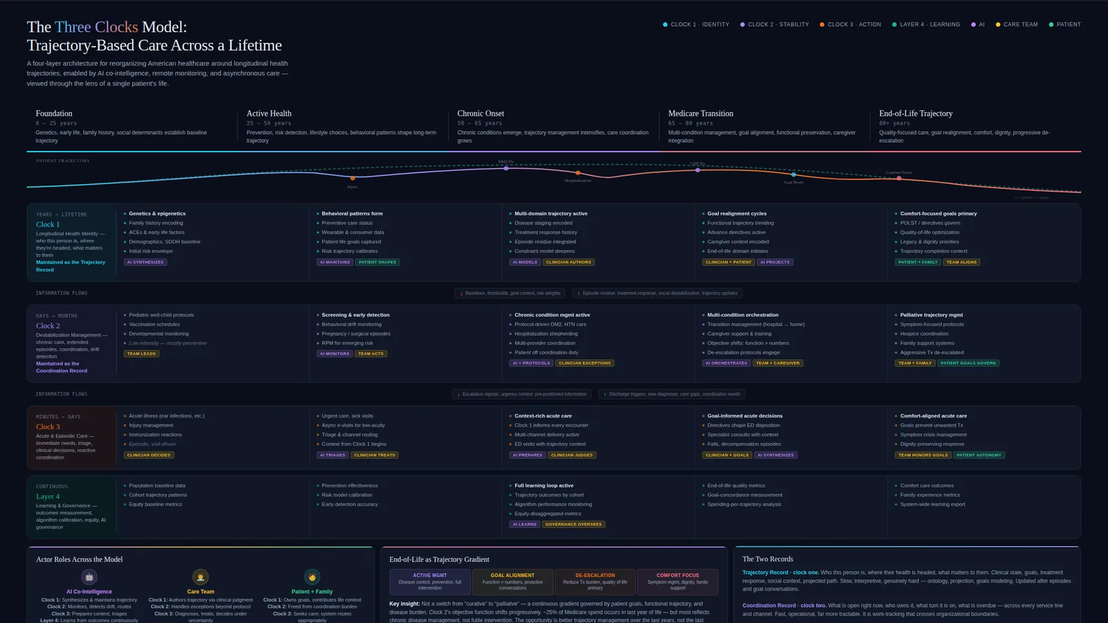Viewport: 1108px width, 623px height.
Task: Open the Medicare Transition life-stage heading
Action: [x=701, y=114]
